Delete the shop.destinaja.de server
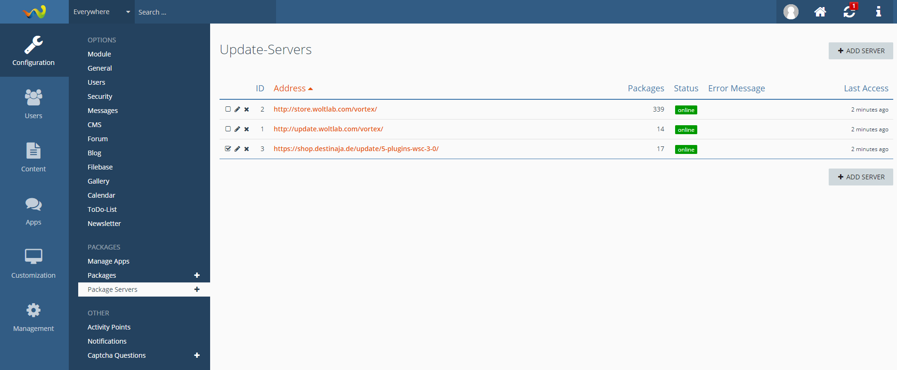Screen dimensions: 897x370 [x=246, y=149]
